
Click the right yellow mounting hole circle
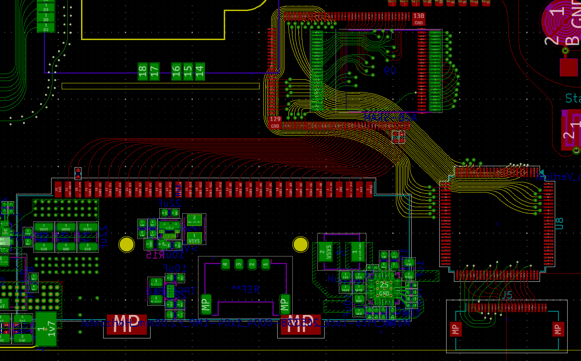[x=301, y=245]
